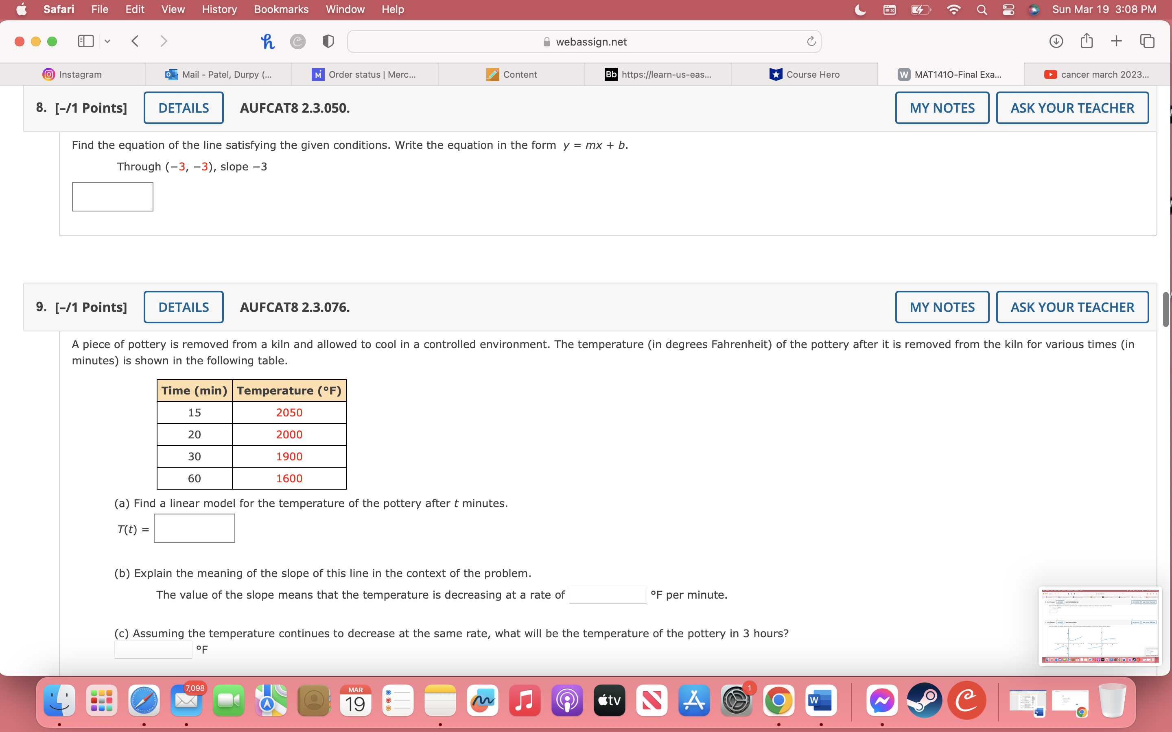Click ASK YOUR TEACHER for question 9

pos(1071,307)
